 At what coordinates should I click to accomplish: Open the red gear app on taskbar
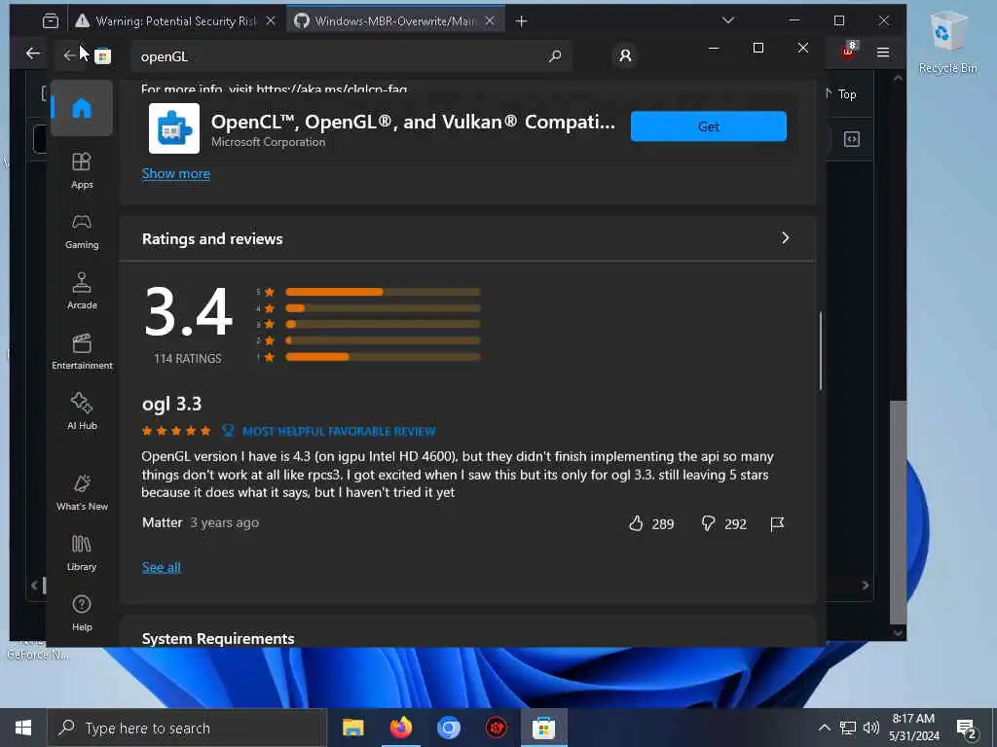[496, 728]
